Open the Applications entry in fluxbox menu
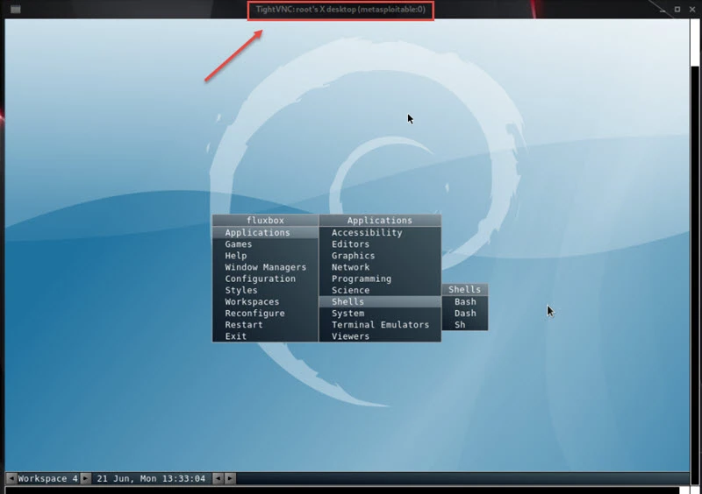 (x=265, y=232)
